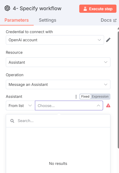Click the flask icon on Execute step
The width and height of the screenshot is (119, 173).
coord(85,9)
